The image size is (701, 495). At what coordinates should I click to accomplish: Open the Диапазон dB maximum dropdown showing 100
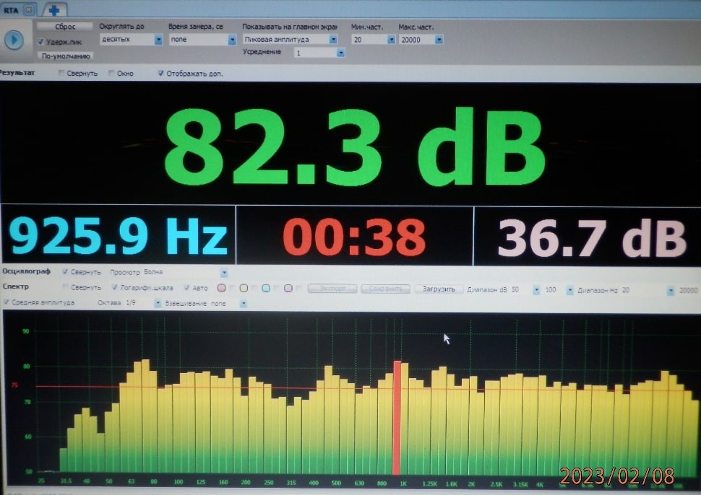pyautogui.click(x=559, y=290)
